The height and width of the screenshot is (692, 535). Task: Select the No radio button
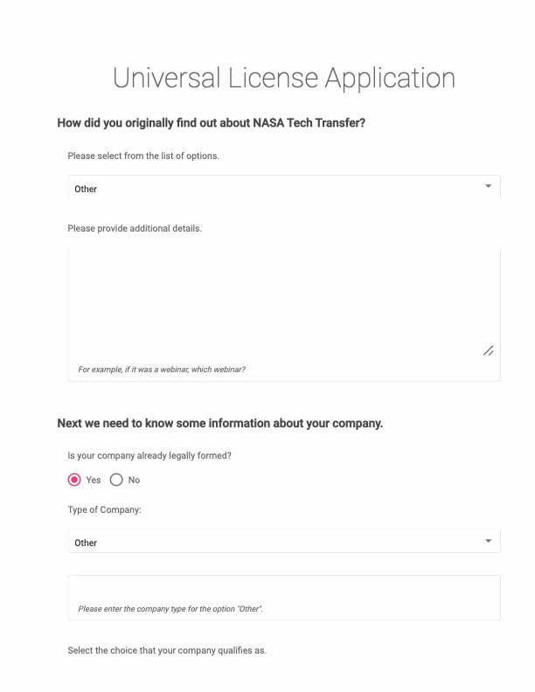tap(116, 480)
